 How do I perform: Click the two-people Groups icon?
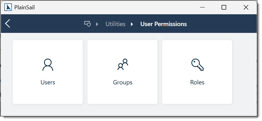[123, 64]
